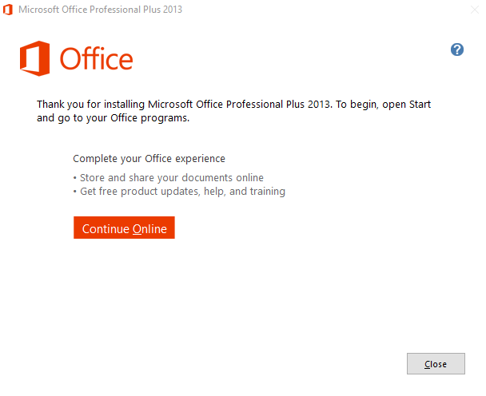
Task: Click '2013' in the window title bar
Action: tap(173, 10)
